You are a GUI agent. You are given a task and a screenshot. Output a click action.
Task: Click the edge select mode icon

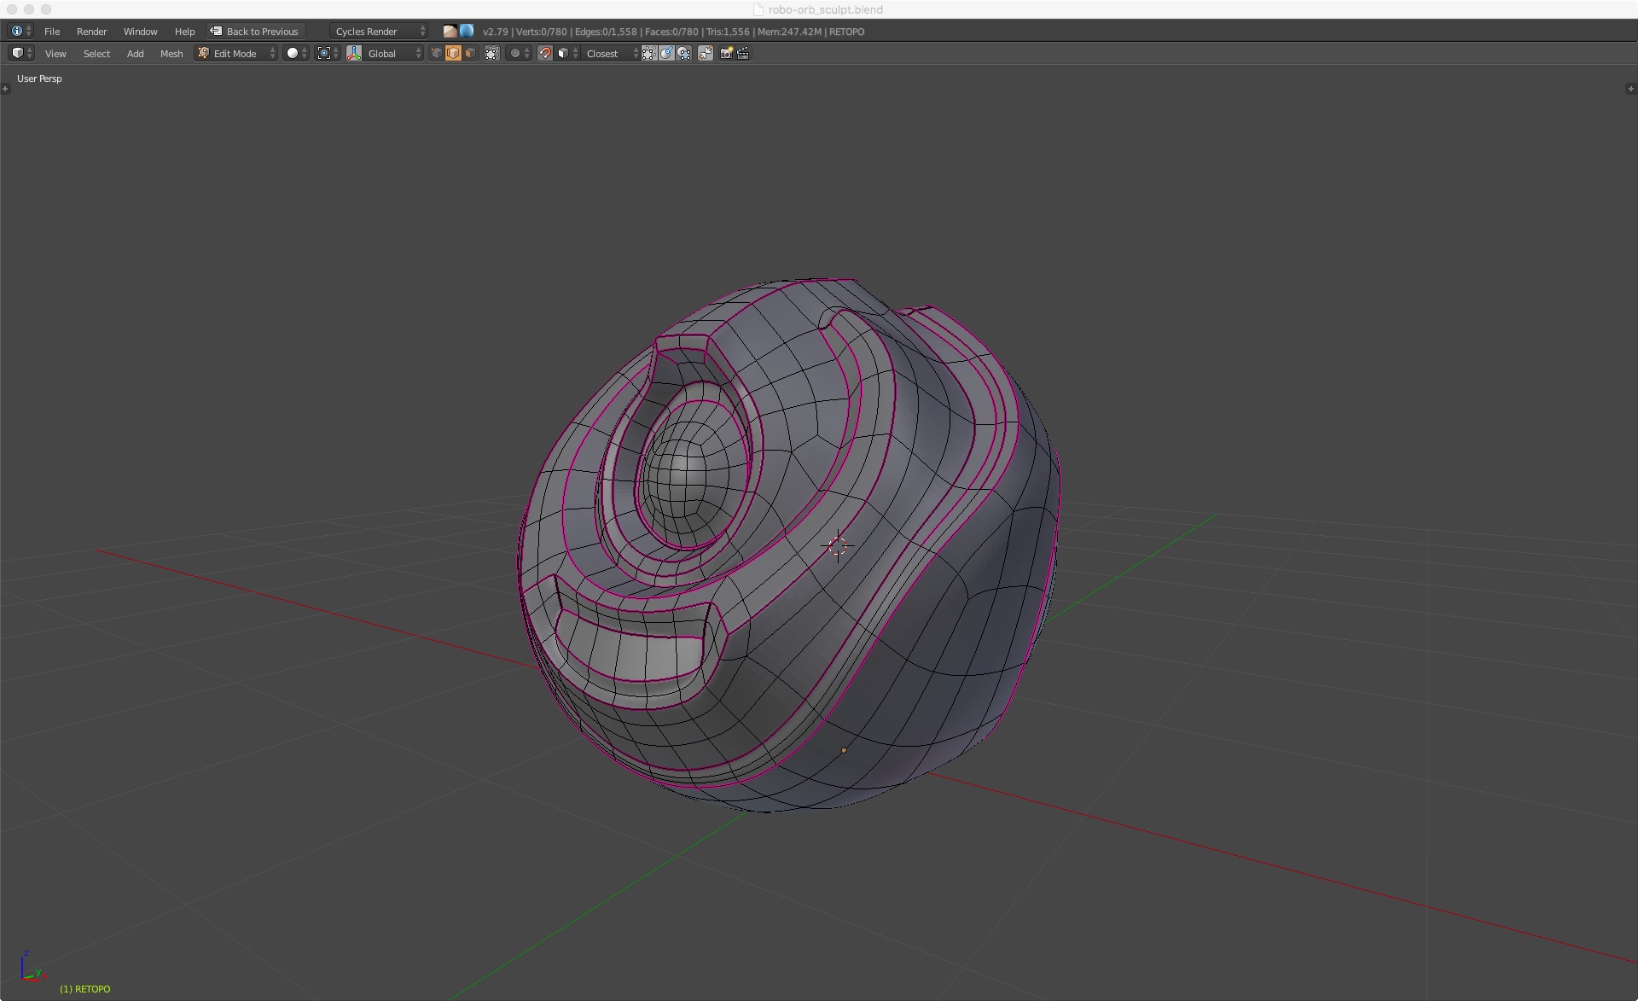[453, 53]
